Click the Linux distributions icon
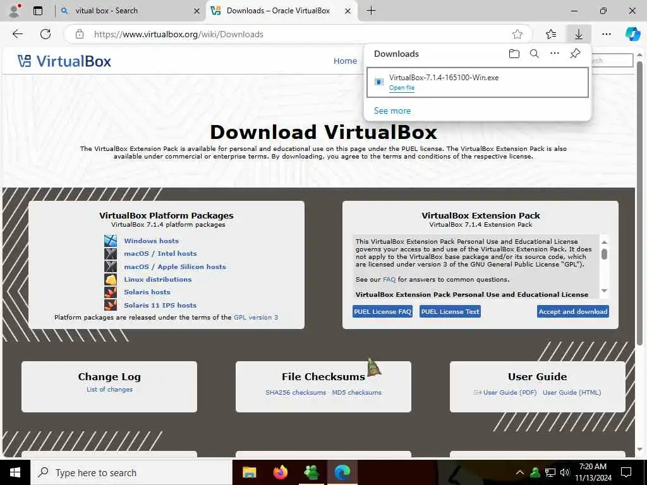The height and width of the screenshot is (485, 647). 111,279
